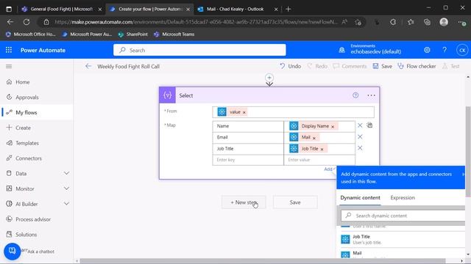Viewport: 471px width, 264px height.
Task: Go back in the browser
Action: pyautogui.click(x=10, y=22)
